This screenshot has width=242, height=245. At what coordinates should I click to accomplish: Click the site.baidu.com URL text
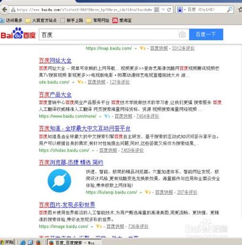54,82
